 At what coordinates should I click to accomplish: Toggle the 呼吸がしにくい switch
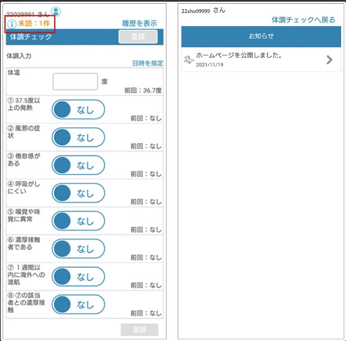tap(78, 193)
